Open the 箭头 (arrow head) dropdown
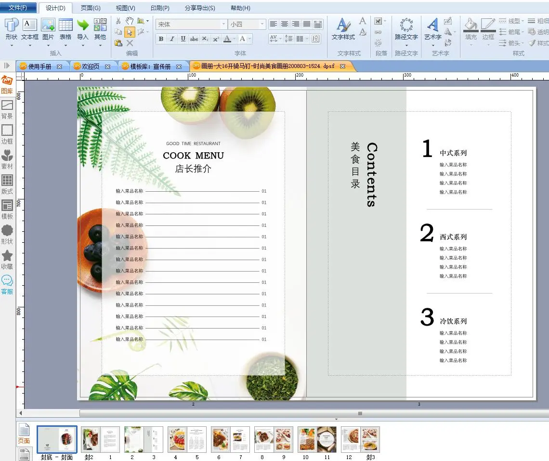Image resolution: width=549 pixels, height=461 pixels. coord(511,43)
